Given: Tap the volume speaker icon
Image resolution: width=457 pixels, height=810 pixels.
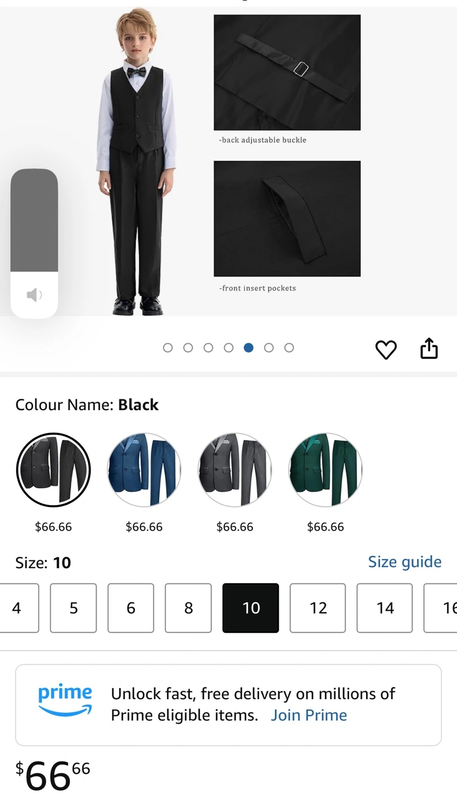Looking at the screenshot, I should coord(34,295).
